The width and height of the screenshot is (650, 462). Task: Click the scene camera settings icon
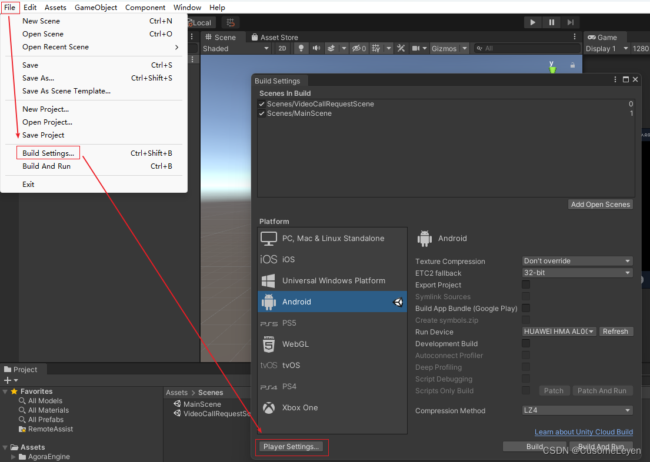coord(416,48)
